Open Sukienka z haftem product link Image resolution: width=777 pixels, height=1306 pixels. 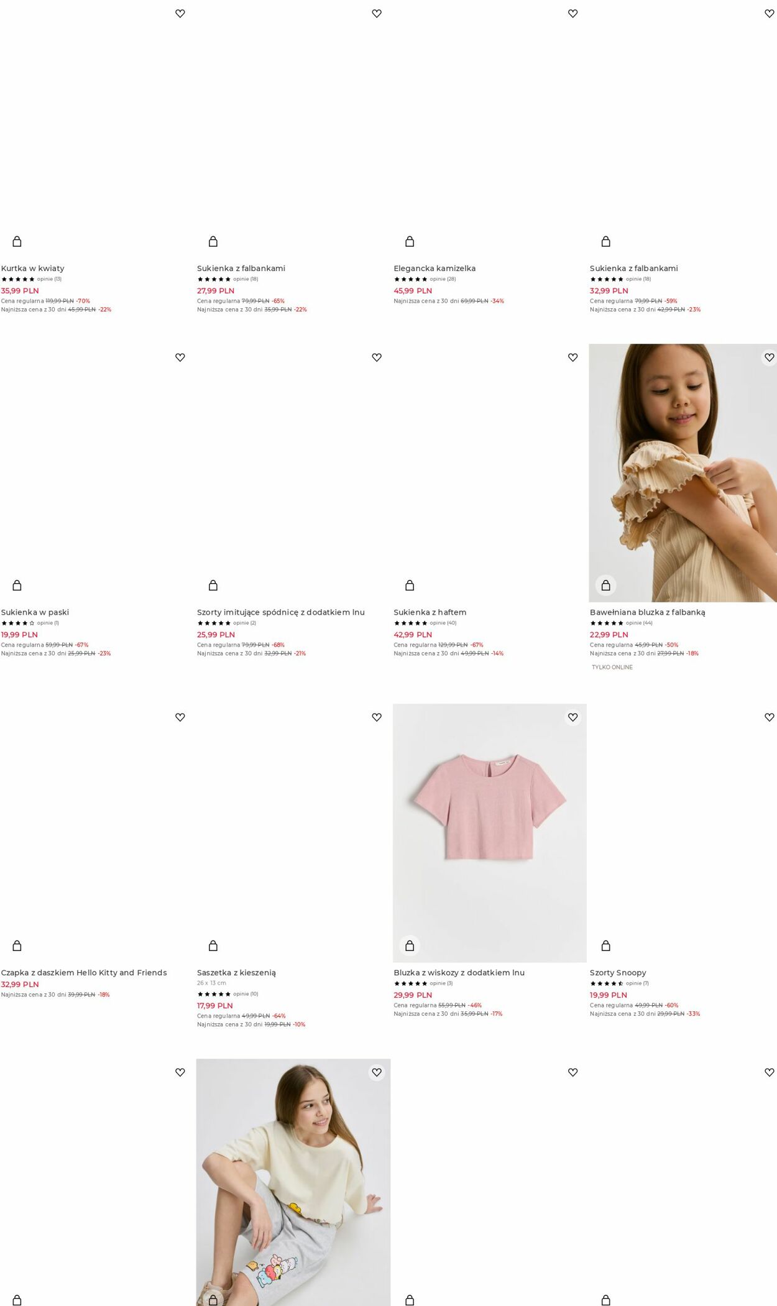tap(430, 612)
